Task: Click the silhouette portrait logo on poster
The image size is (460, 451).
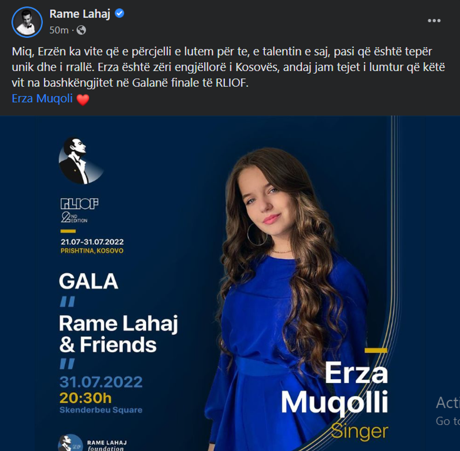Action: pyautogui.click(x=81, y=161)
